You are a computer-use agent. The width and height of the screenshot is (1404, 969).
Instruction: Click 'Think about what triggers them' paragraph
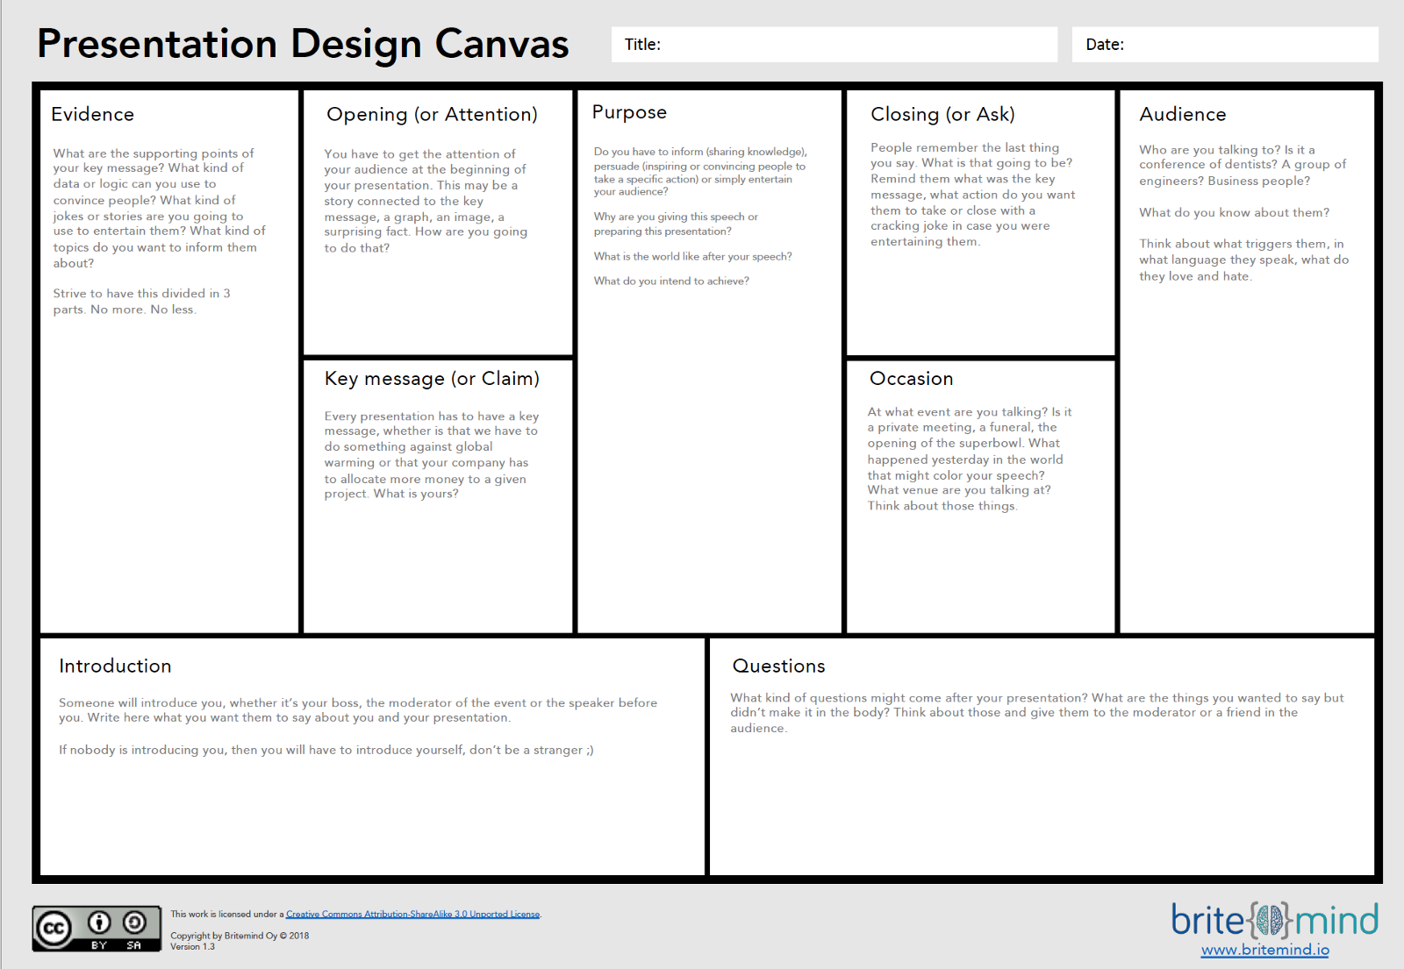(1243, 260)
